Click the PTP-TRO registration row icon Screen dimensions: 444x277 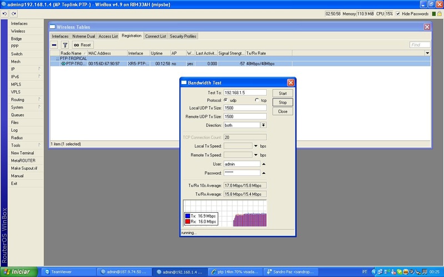click(x=63, y=64)
